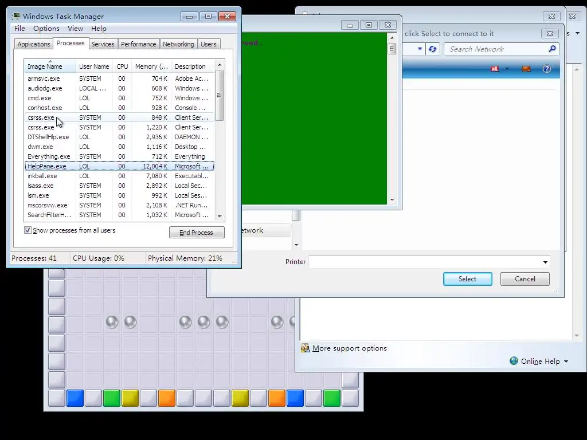Viewport: 587px width, 440px height.
Task: Click the Task Manager title bar icon
Action: pos(15,16)
